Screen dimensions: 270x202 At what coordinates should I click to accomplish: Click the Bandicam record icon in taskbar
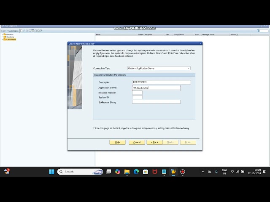click(x=183, y=172)
